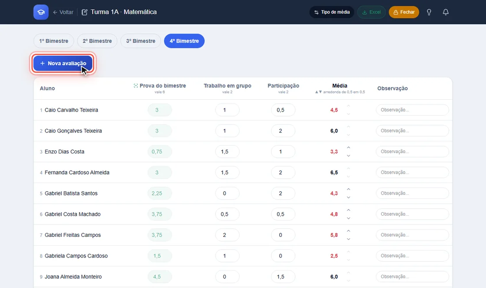Switch to the 2º Bimestre tab
Screen dimensions: 486x288
click(97, 41)
